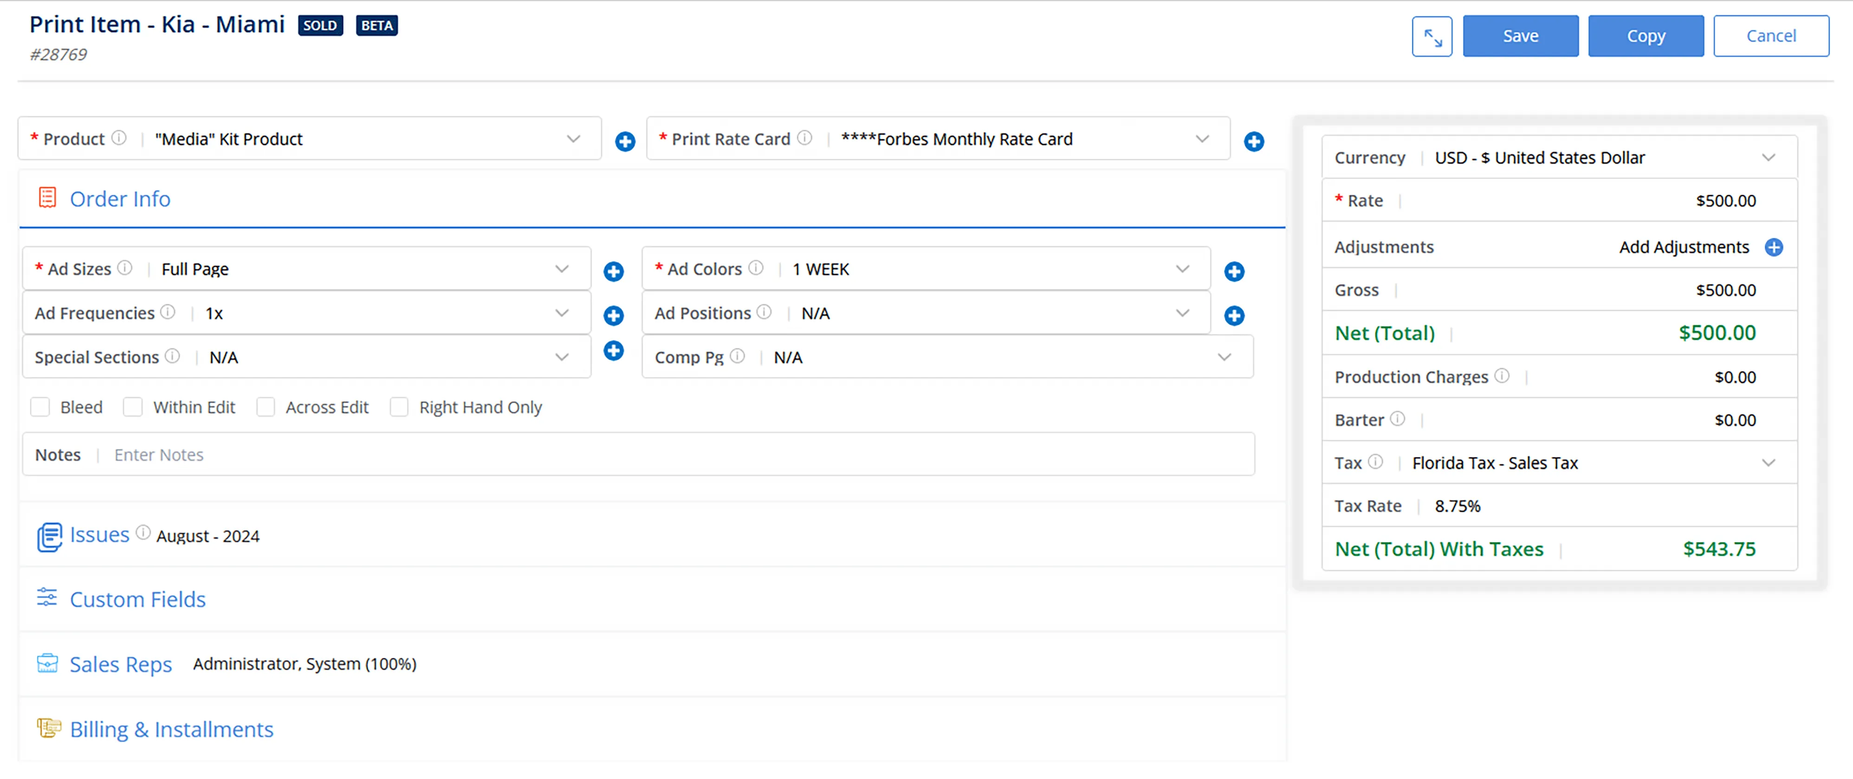The image size is (1853, 779).
Task: Click plus icon next to Special Sections
Action: click(x=613, y=351)
